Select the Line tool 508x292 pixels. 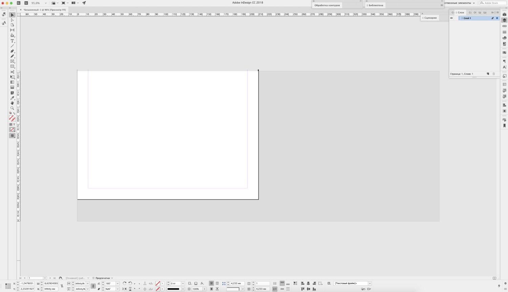pyautogui.click(x=12, y=46)
